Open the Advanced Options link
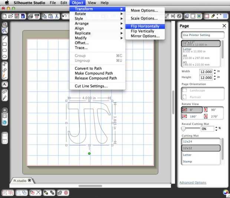The height and width of the screenshot is (198, 230). click(193, 182)
